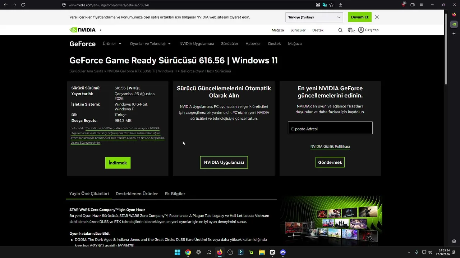Click the Göndermek submit button
Image resolution: width=460 pixels, height=258 pixels.
click(x=330, y=162)
